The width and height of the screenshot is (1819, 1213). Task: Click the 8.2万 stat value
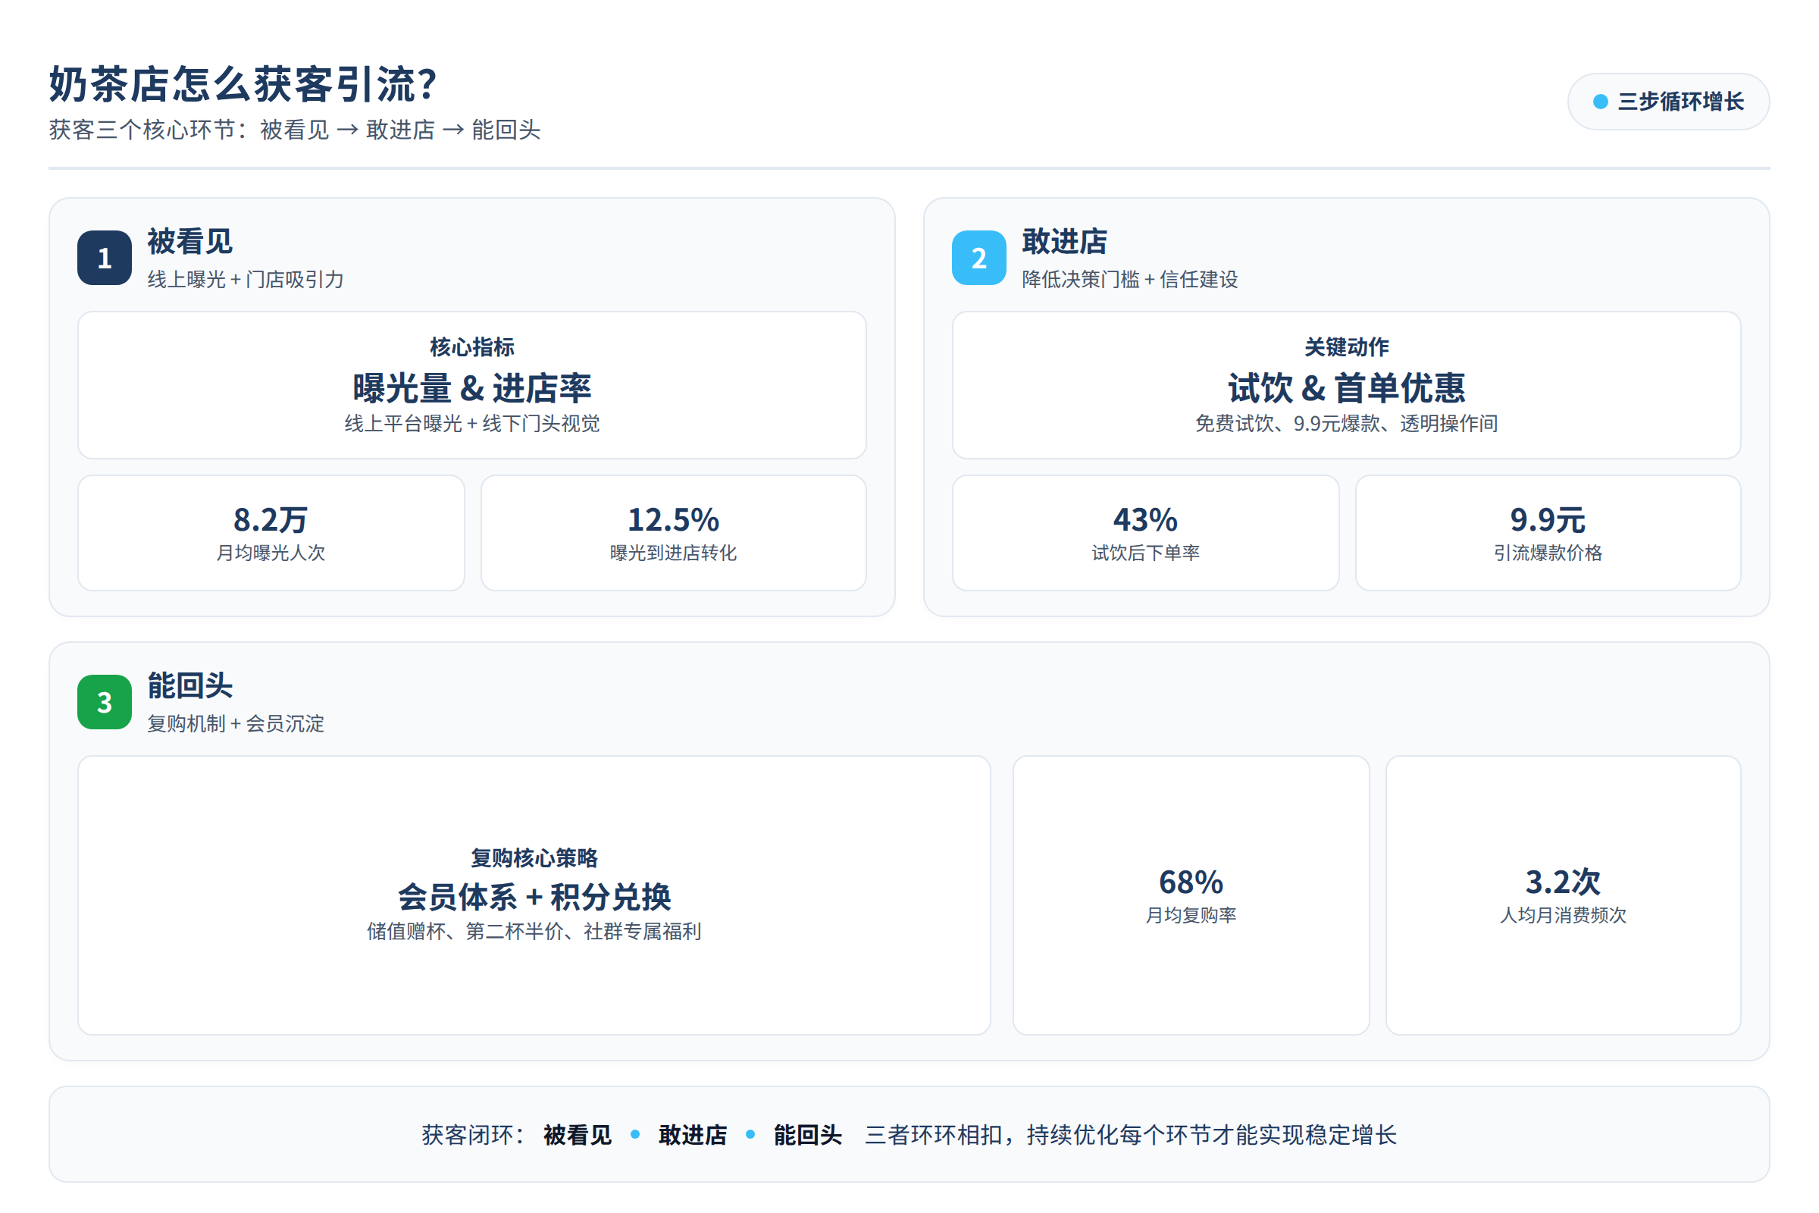coord(271,520)
